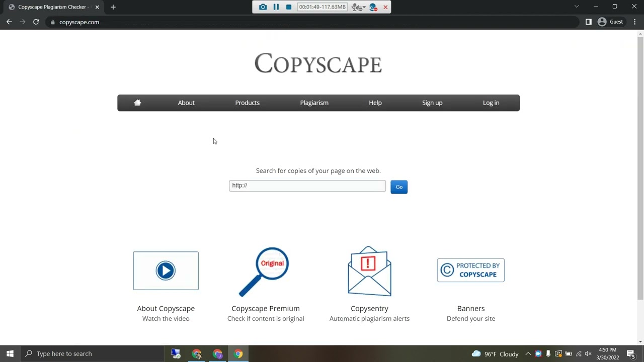Open the Copysentry link
Viewport: 644px width, 362px height.
[x=369, y=308]
